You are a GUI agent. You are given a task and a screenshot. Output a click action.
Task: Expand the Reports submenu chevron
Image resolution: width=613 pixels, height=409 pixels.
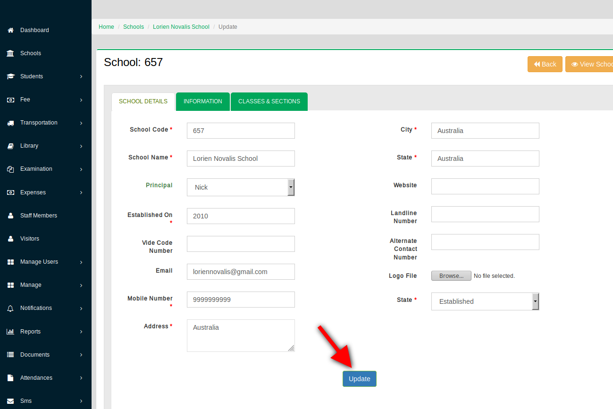[81, 332]
